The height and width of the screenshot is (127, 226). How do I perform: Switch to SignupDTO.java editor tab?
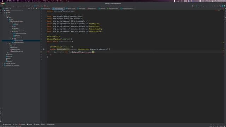71,8
